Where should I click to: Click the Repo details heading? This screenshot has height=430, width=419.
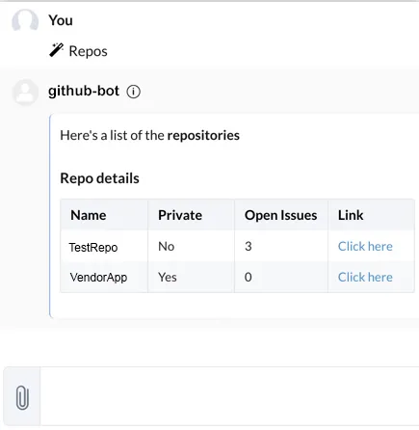pyautogui.click(x=99, y=178)
